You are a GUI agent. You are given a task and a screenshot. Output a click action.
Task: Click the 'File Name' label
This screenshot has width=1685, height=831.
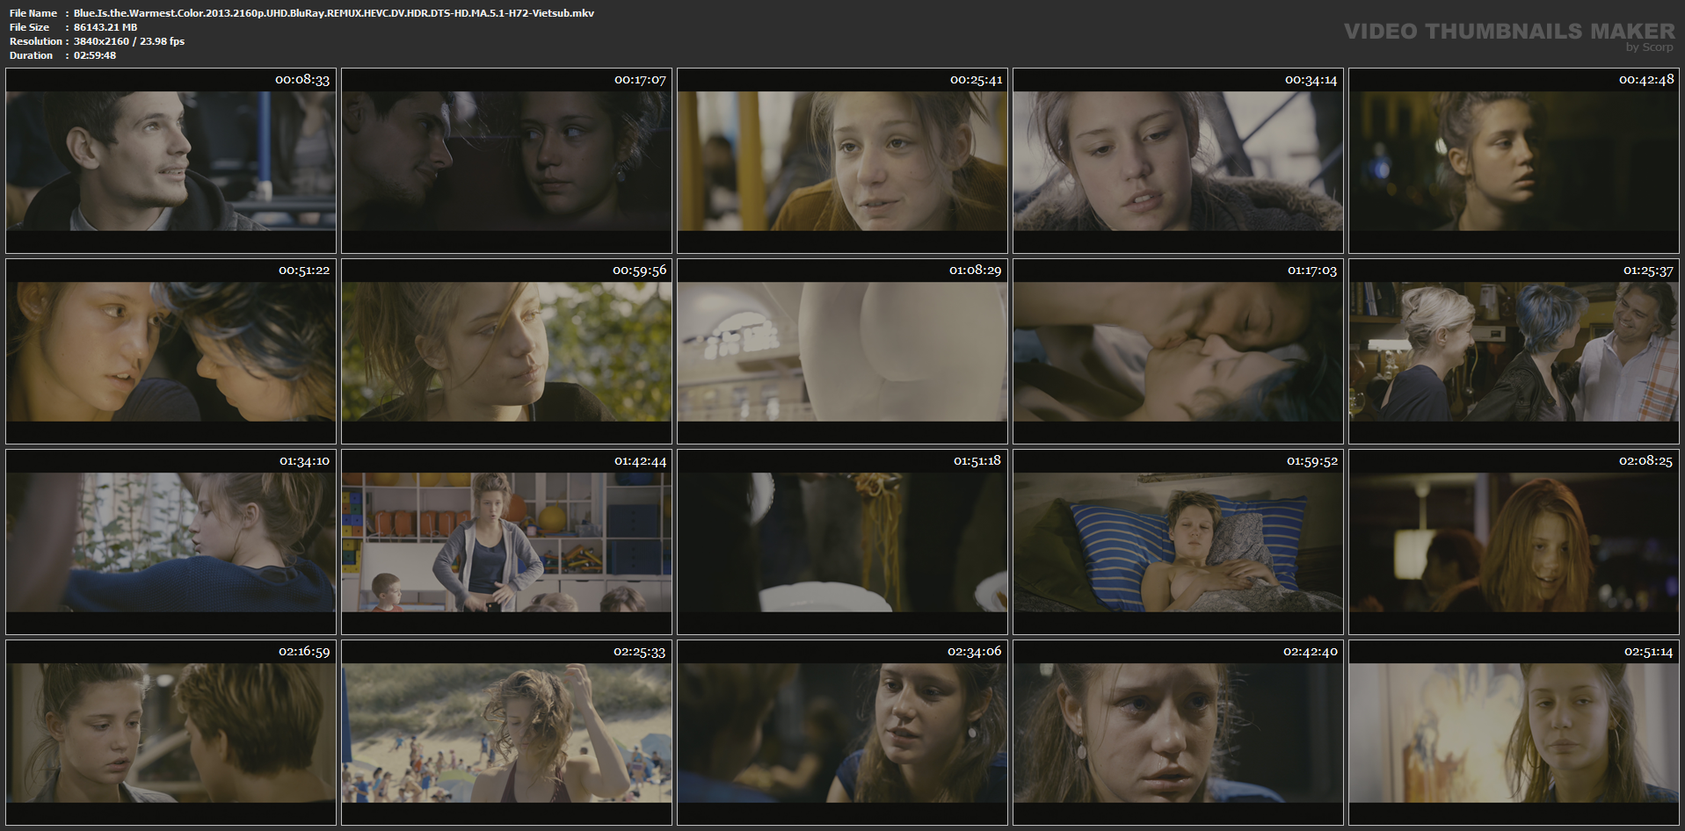[x=33, y=13]
